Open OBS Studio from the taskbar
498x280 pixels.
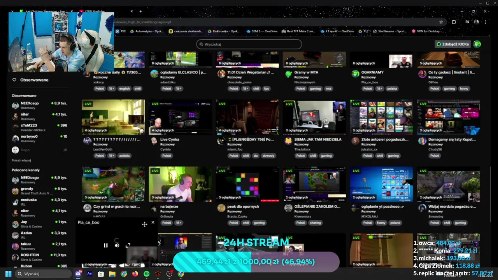[x=169, y=274]
